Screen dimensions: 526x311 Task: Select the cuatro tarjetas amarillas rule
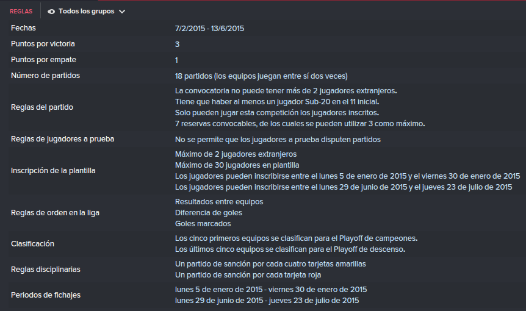(x=270, y=264)
